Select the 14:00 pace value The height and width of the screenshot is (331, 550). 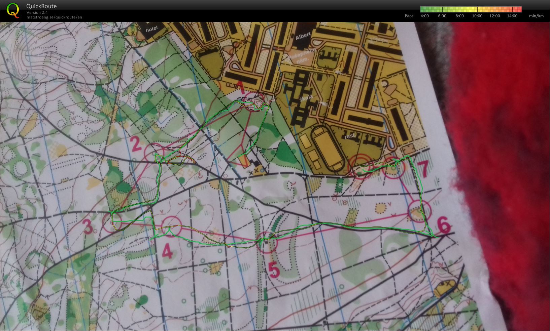point(512,16)
